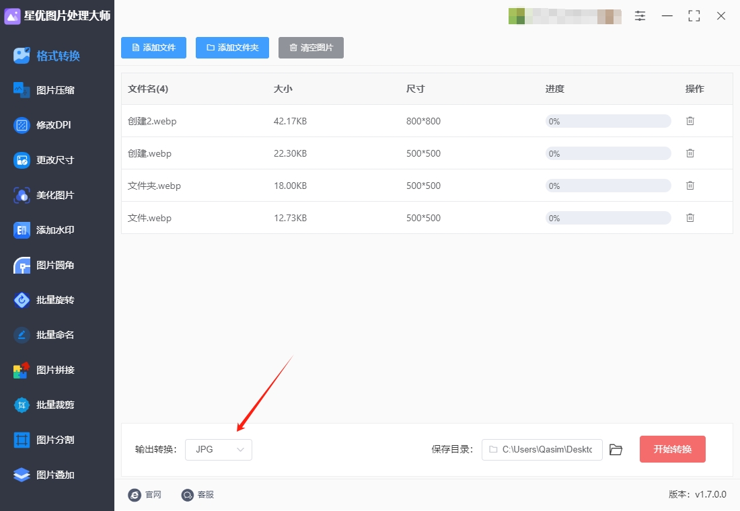Open the 添加水印 watermark section
Viewport: 740px width, 511px height.
point(44,230)
